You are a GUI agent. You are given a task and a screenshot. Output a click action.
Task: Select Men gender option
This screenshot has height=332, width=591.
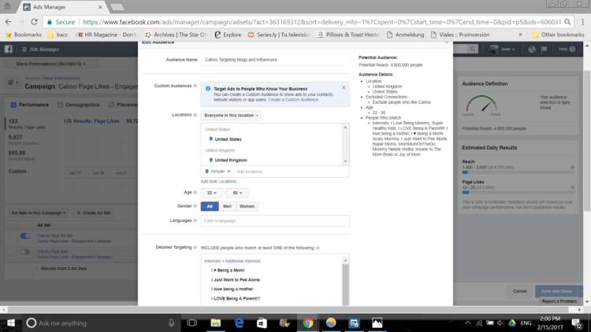coord(227,206)
